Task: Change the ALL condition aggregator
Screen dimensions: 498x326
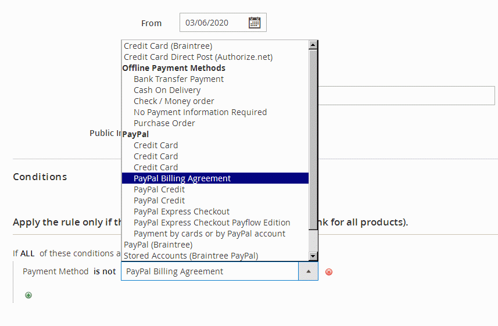Action: click(27, 253)
